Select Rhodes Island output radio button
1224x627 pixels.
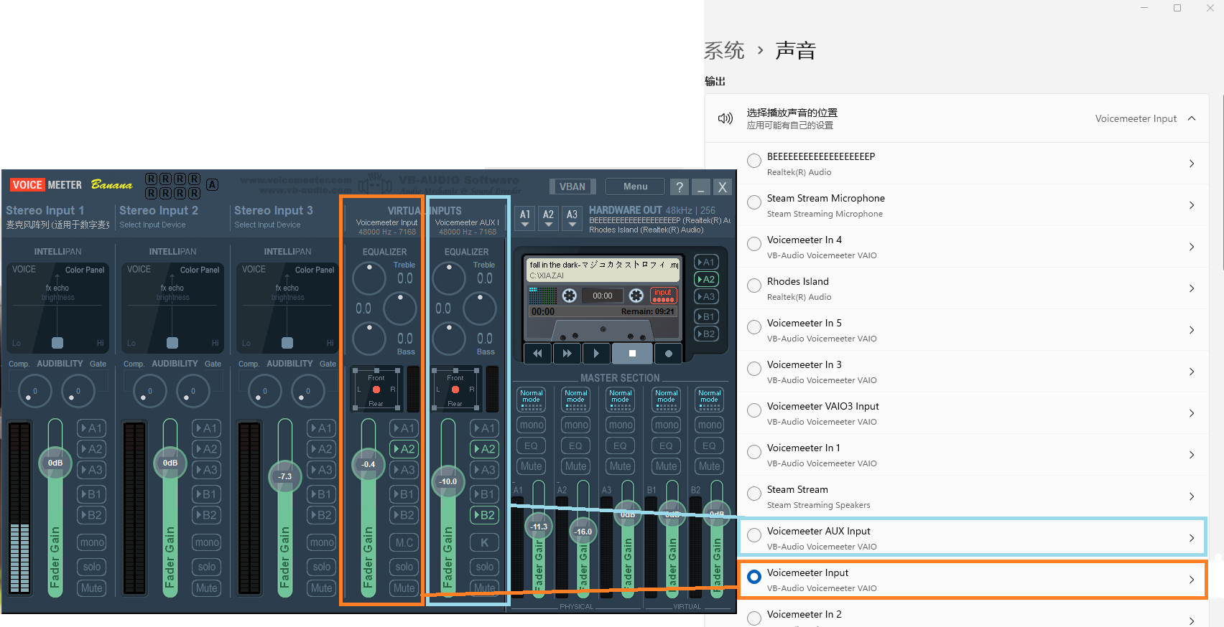tap(754, 286)
